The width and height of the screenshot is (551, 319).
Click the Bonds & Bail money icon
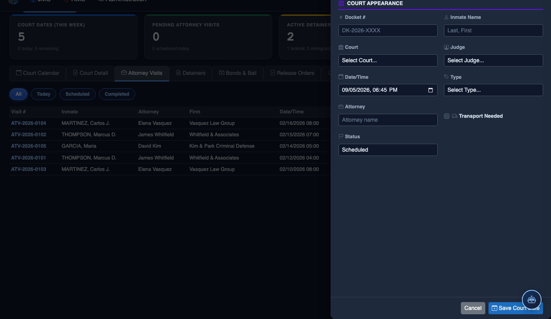222,73
